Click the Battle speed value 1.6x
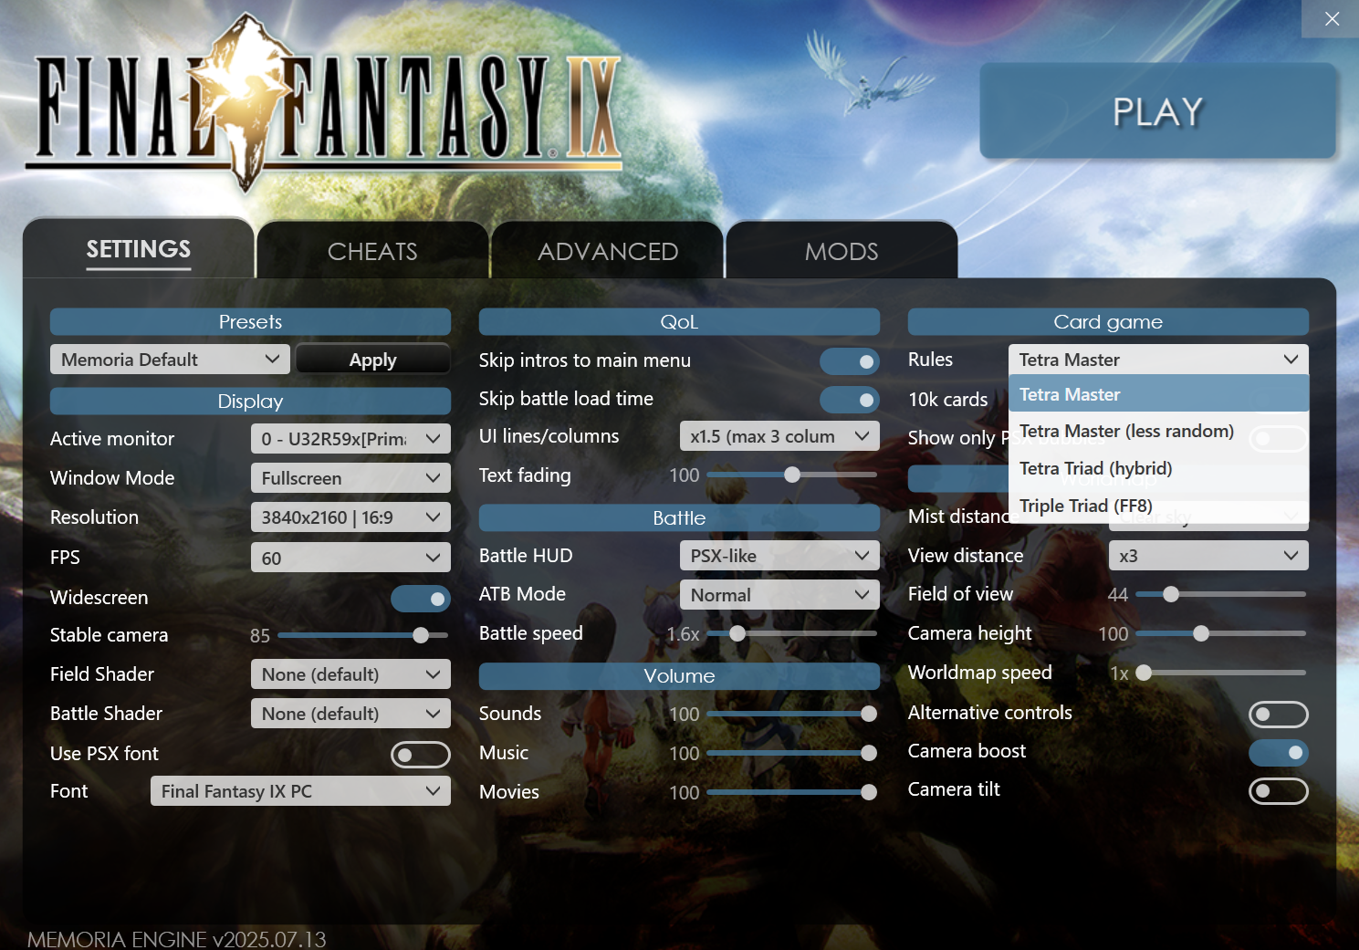 pyautogui.click(x=683, y=634)
